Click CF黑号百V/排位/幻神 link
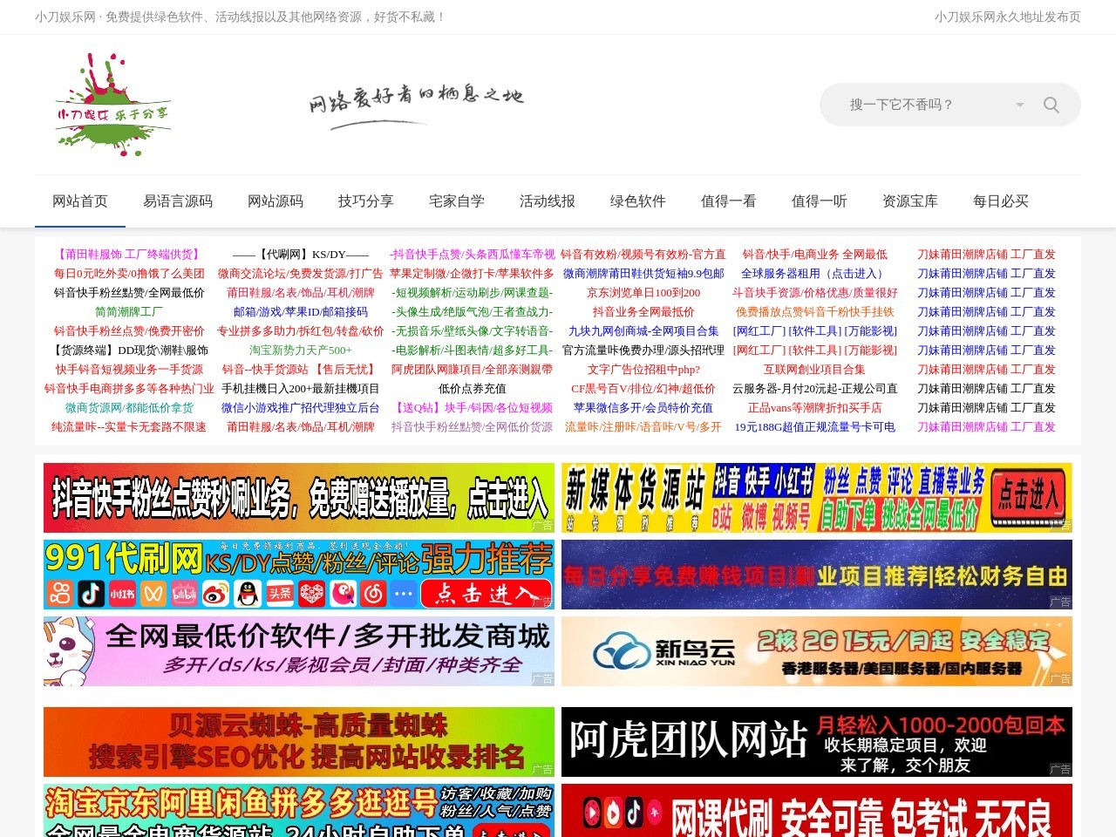Viewport: 1116px width, 837px height. coord(643,389)
